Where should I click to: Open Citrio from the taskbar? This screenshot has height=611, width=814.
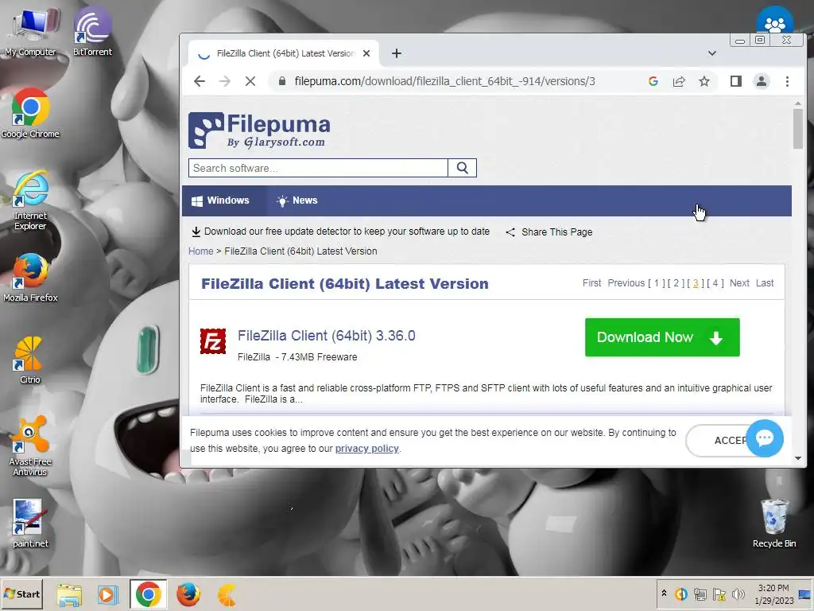(x=227, y=595)
